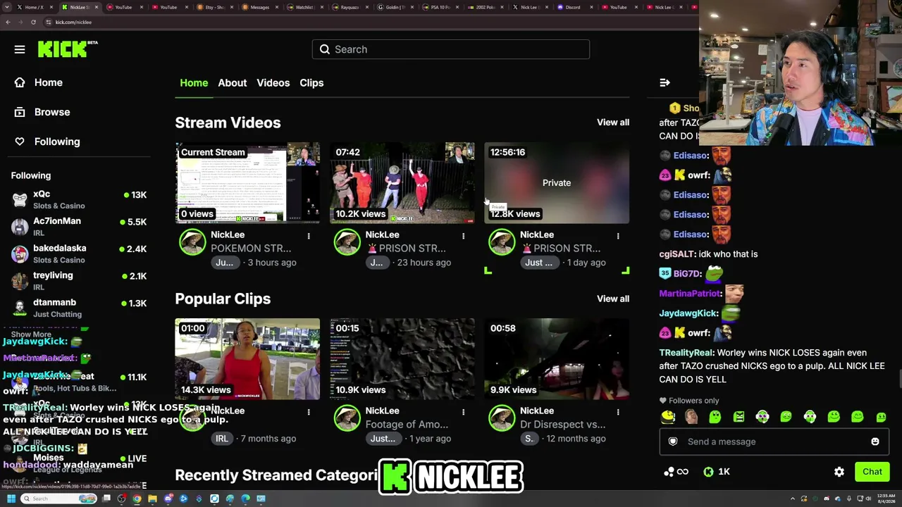This screenshot has height=507, width=902.
Task: View all Stream Videos
Action: coord(613,123)
